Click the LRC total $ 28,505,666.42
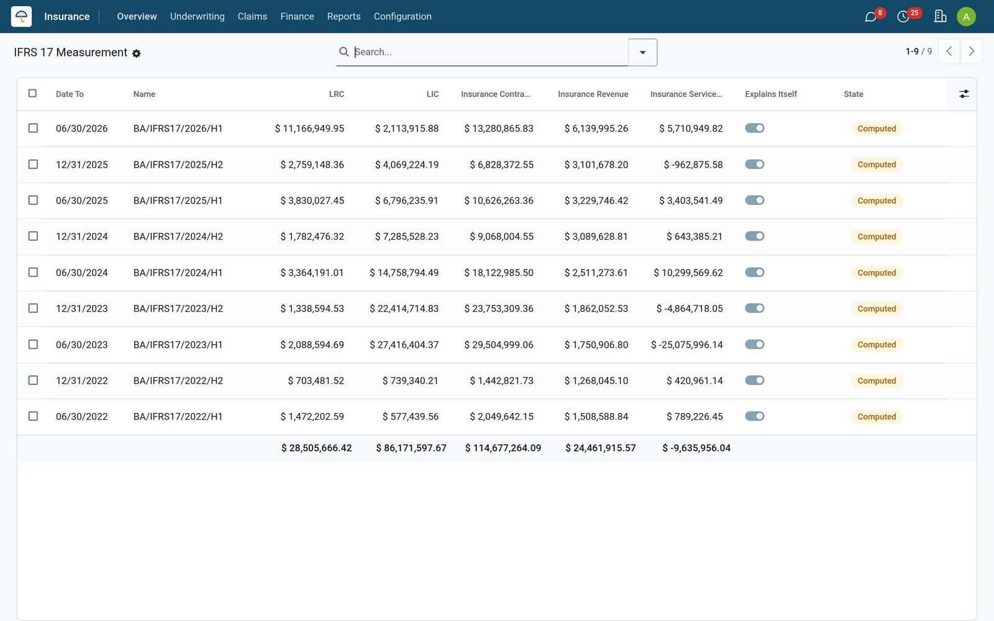 pos(316,448)
